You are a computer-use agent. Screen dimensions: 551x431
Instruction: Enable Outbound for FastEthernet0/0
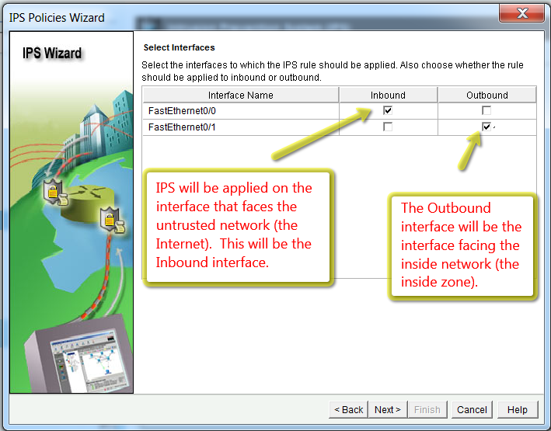[x=486, y=110]
